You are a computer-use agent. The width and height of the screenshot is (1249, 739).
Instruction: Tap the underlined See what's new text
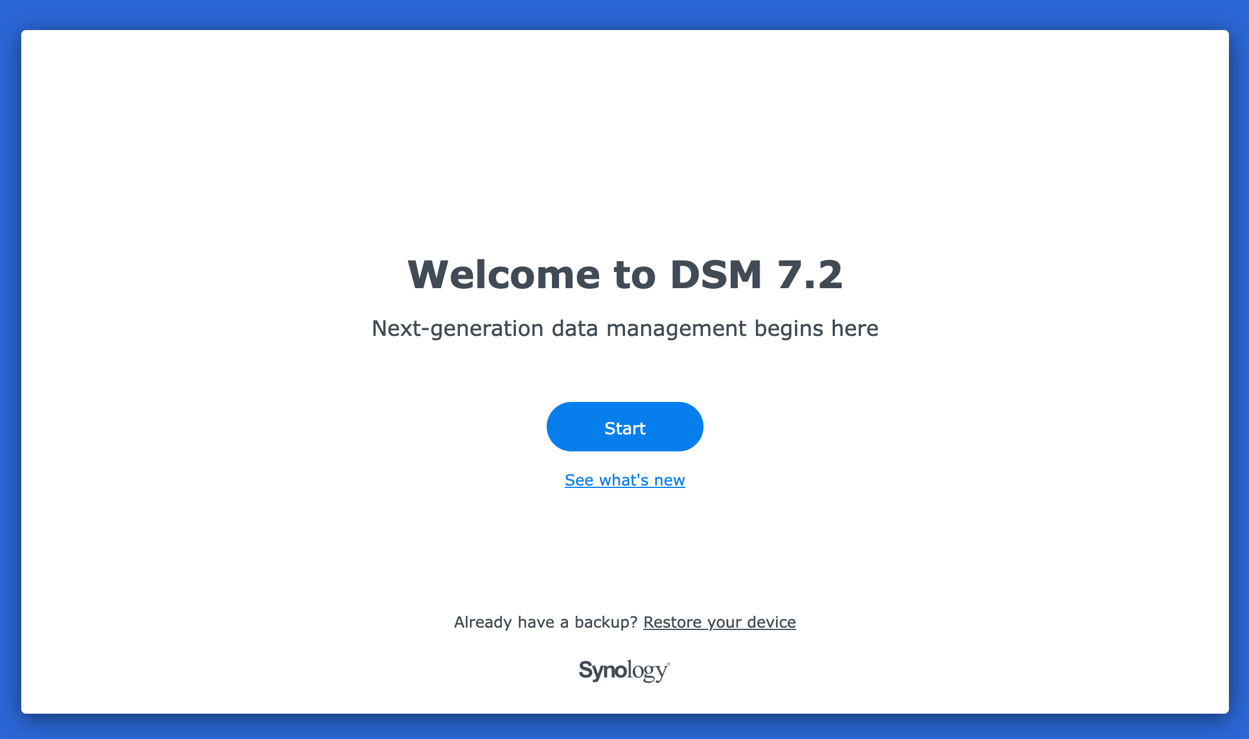coord(624,480)
